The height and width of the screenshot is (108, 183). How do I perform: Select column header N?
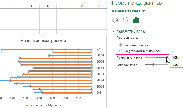pos(99,6)
